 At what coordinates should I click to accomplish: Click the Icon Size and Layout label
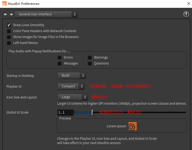tap(22, 97)
